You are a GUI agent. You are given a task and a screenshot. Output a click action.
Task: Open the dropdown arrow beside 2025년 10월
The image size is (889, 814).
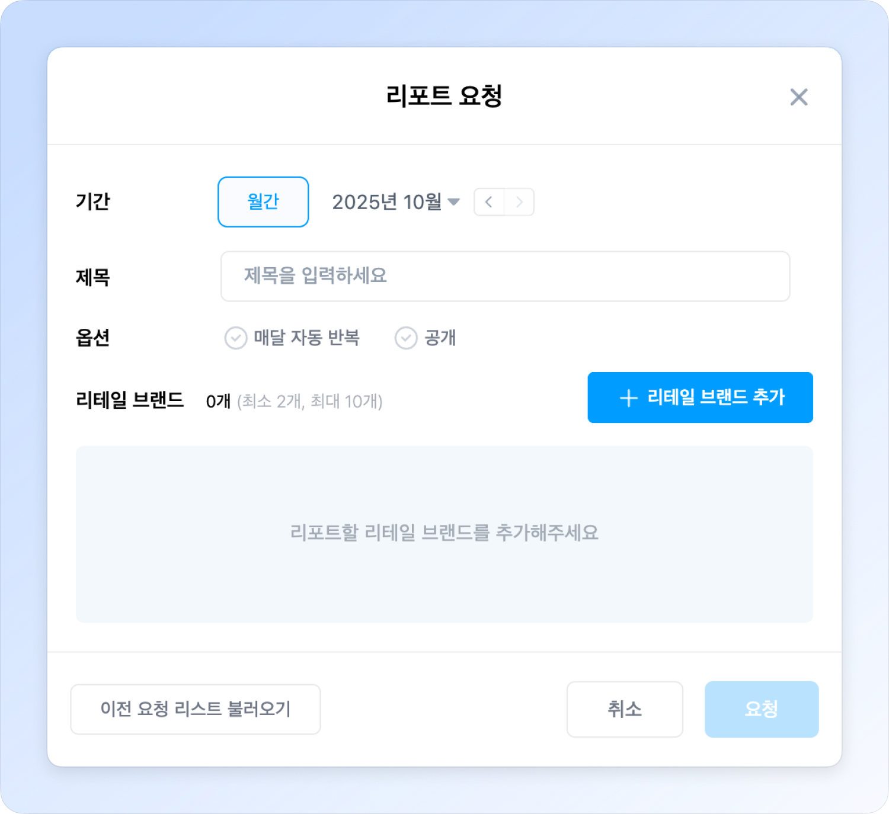tap(454, 202)
